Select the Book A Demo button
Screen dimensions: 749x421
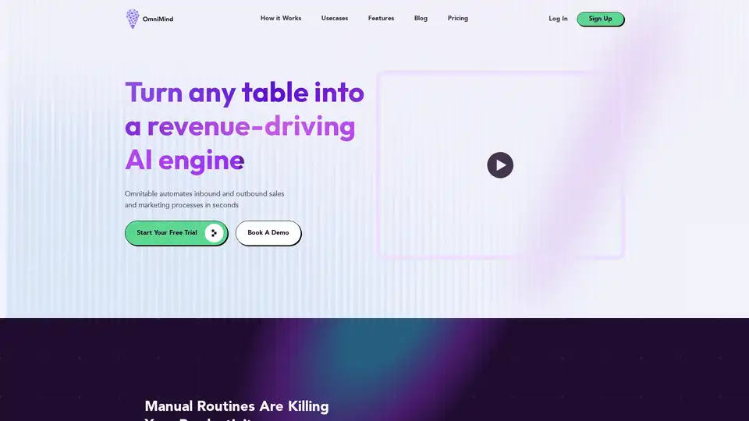pos(268,232)
